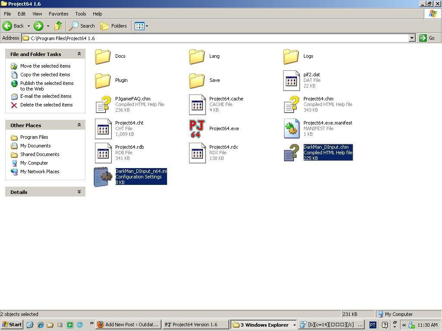Open the Tools menu
Image resolution: width=442 pixels, height=331 pixels.
point(80,14)
